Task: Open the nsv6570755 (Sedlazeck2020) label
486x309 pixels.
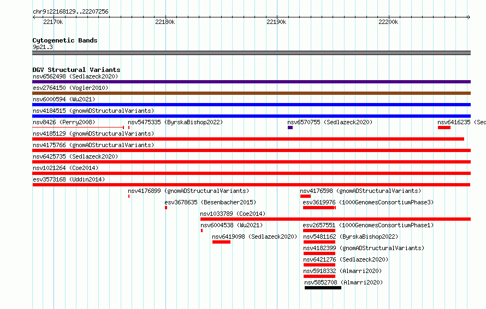Action: (330, 122)
